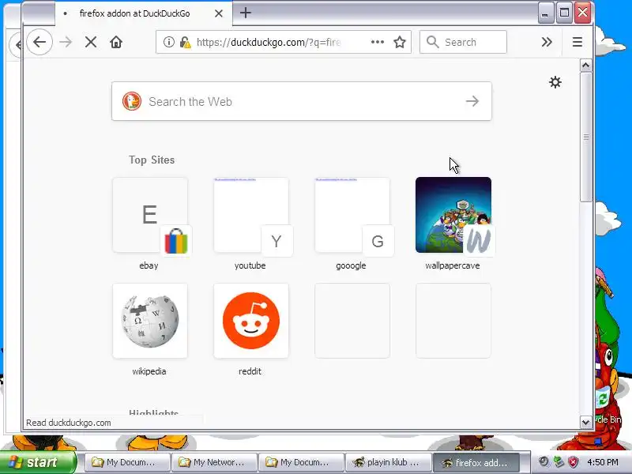Open new tab page preferences gear
This screenshot has height=474, width=632.
[555, 82]
